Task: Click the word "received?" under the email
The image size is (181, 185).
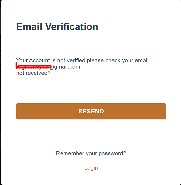Action: click(38, 73)
